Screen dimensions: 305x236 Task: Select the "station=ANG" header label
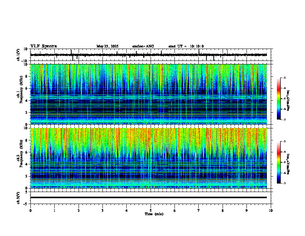pos(143,46)
